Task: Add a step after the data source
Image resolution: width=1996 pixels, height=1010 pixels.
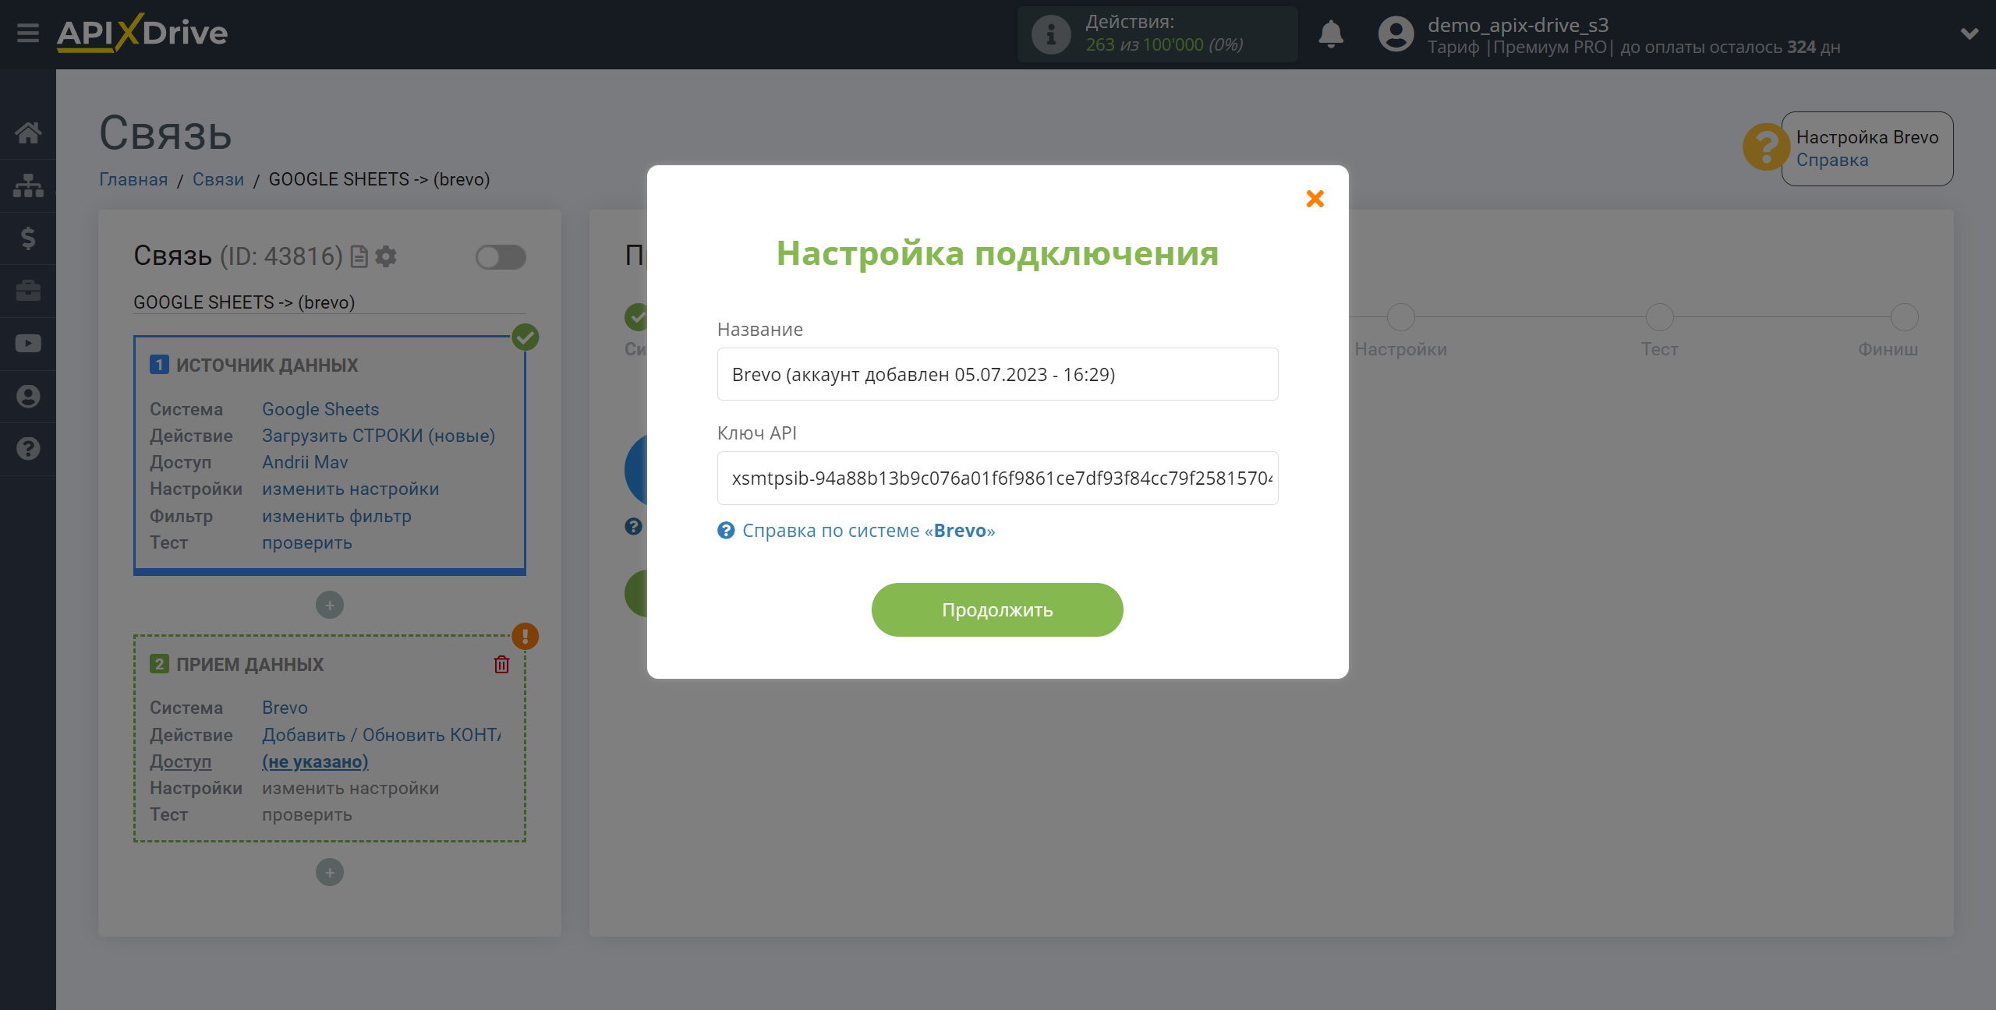Action: [x=330, y=606]
